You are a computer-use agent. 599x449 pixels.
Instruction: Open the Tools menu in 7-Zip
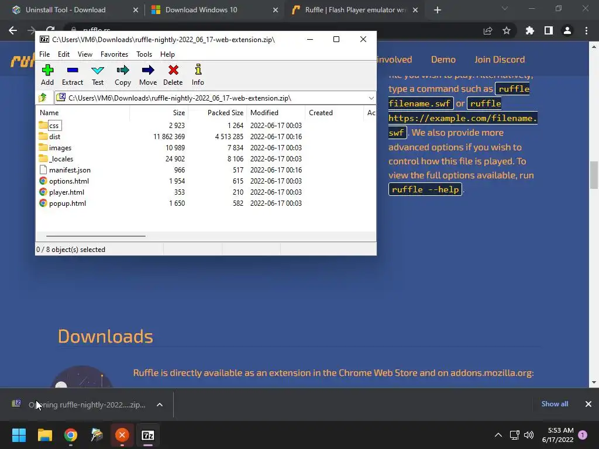tap(144, 54)
